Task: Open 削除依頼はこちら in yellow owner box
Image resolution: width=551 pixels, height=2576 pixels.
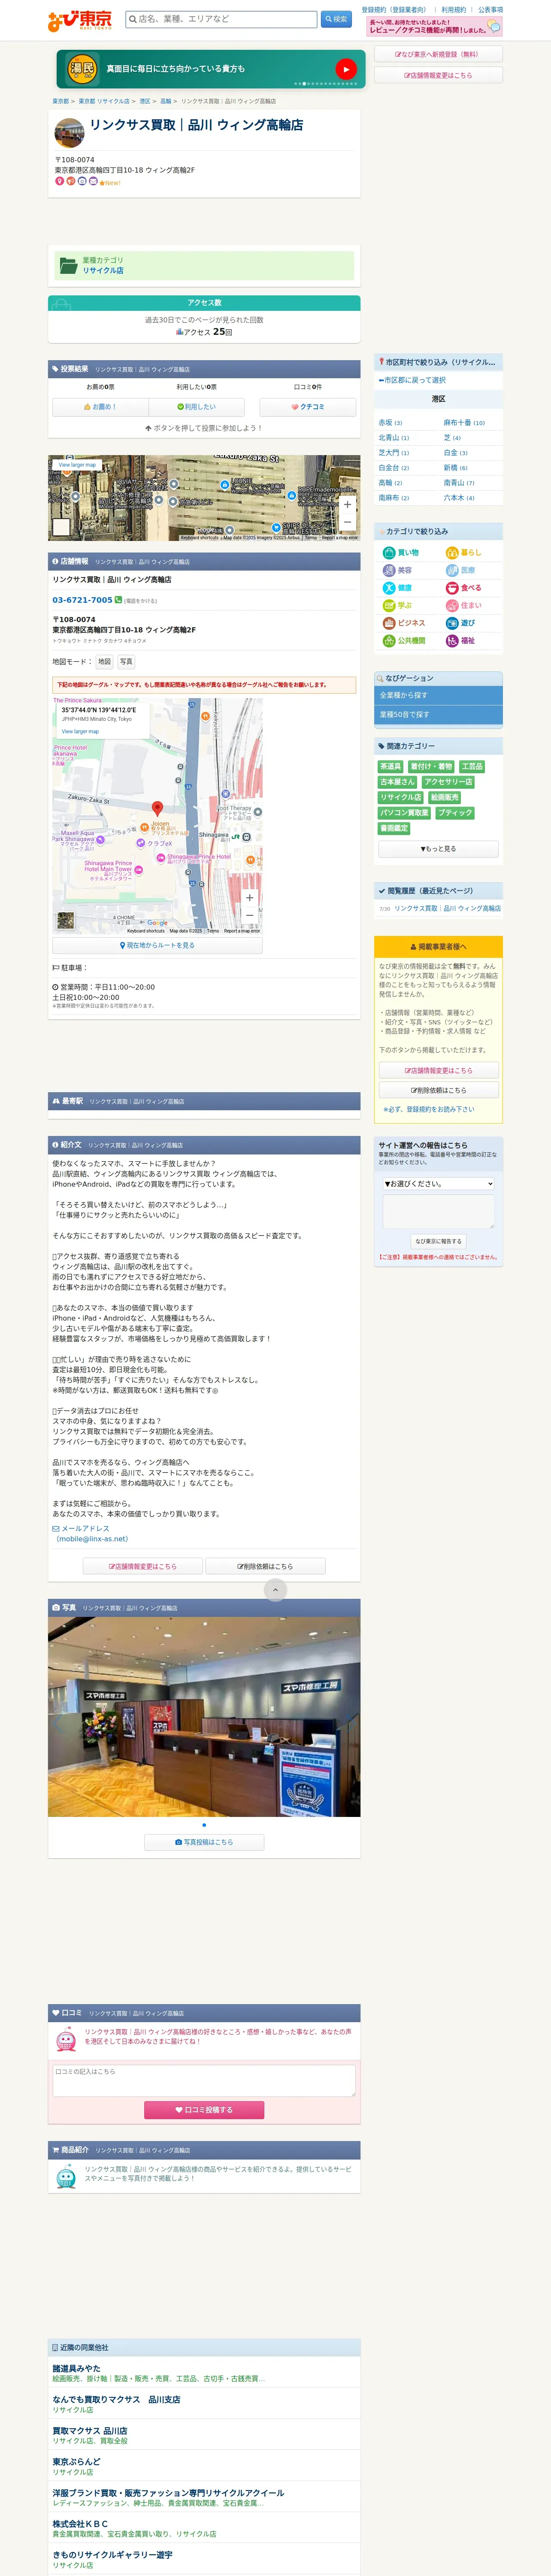Action: 438,1090
